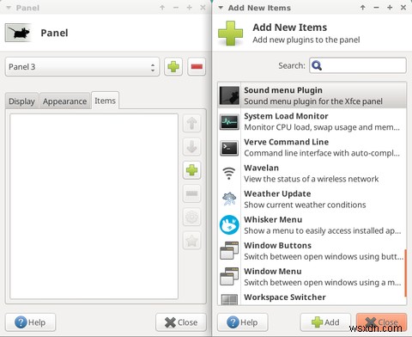412x337 pixels.
Task: Click the red minus to remove Panel 3
Action: tap(197, 67)
